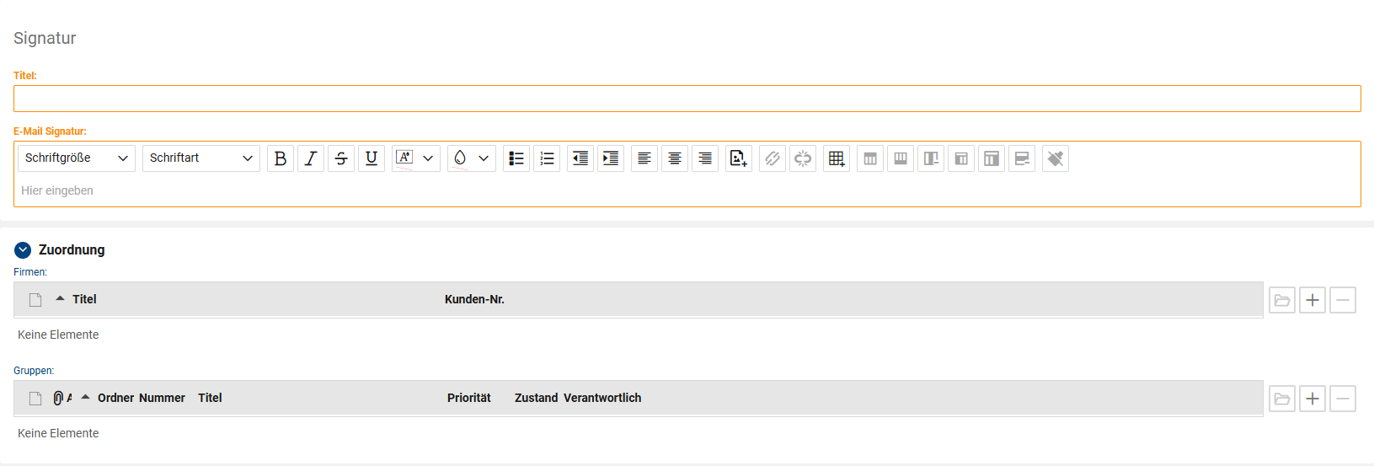Apply background color with droplet icon
Screen dimensions: 1374x466
pyautogui.click(x=460, y=158)
